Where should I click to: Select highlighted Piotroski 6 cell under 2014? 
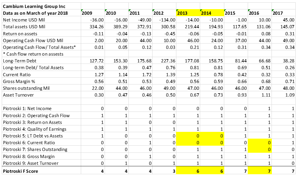coord(212,142)
